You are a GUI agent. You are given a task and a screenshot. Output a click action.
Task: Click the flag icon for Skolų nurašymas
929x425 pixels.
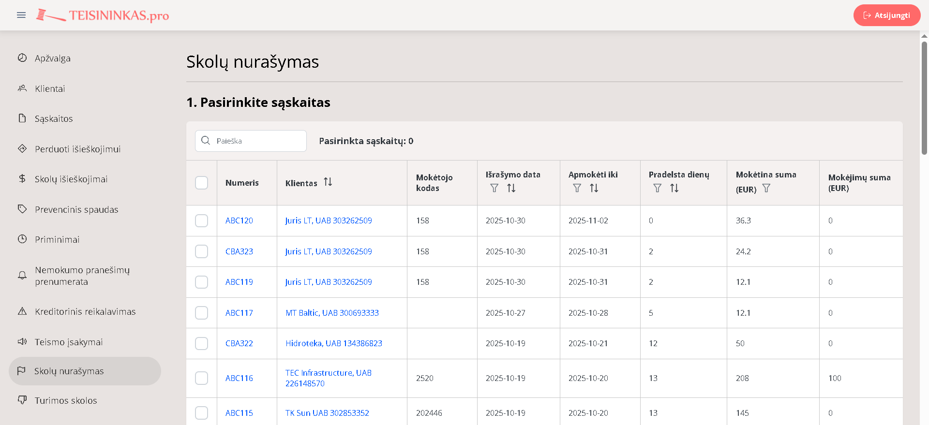click(21, 371)
